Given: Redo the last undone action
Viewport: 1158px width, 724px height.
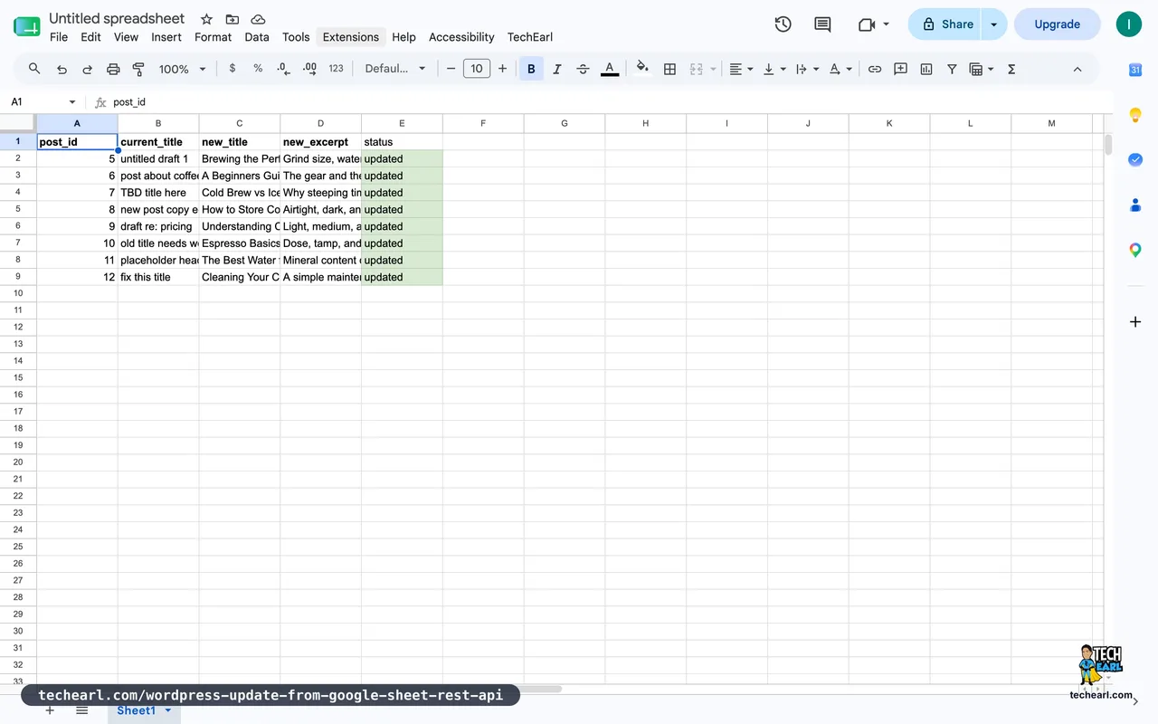Looking at the screenshot, I should (x=88, y=69).
